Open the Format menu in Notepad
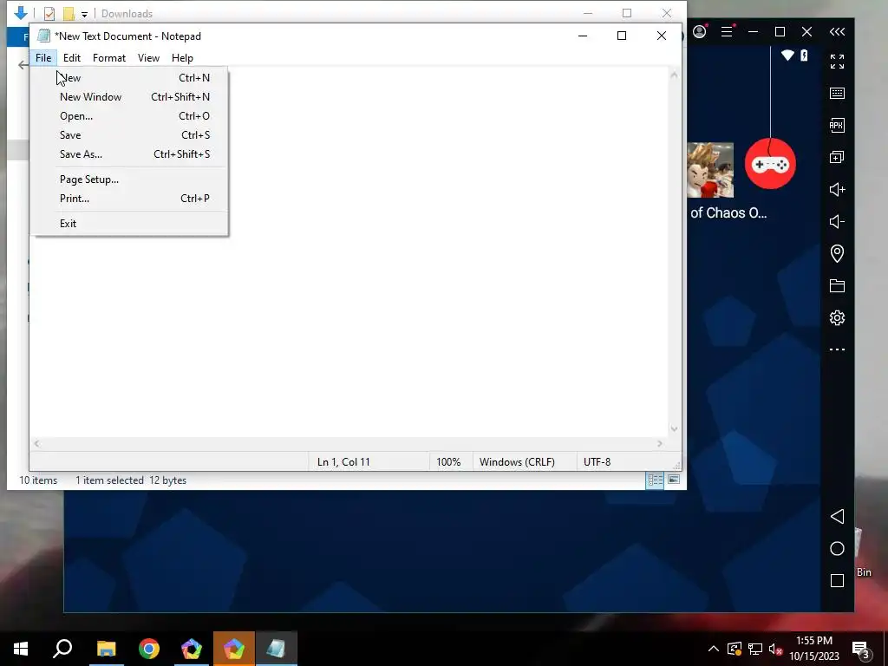The width and height of the screenshot is (888, 666). [108, 58]
